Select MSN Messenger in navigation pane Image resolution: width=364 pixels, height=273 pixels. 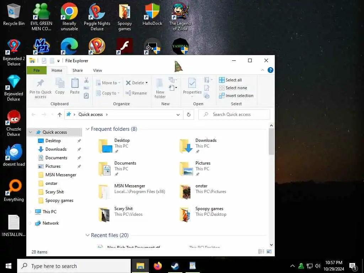click(x=60, y=175)
